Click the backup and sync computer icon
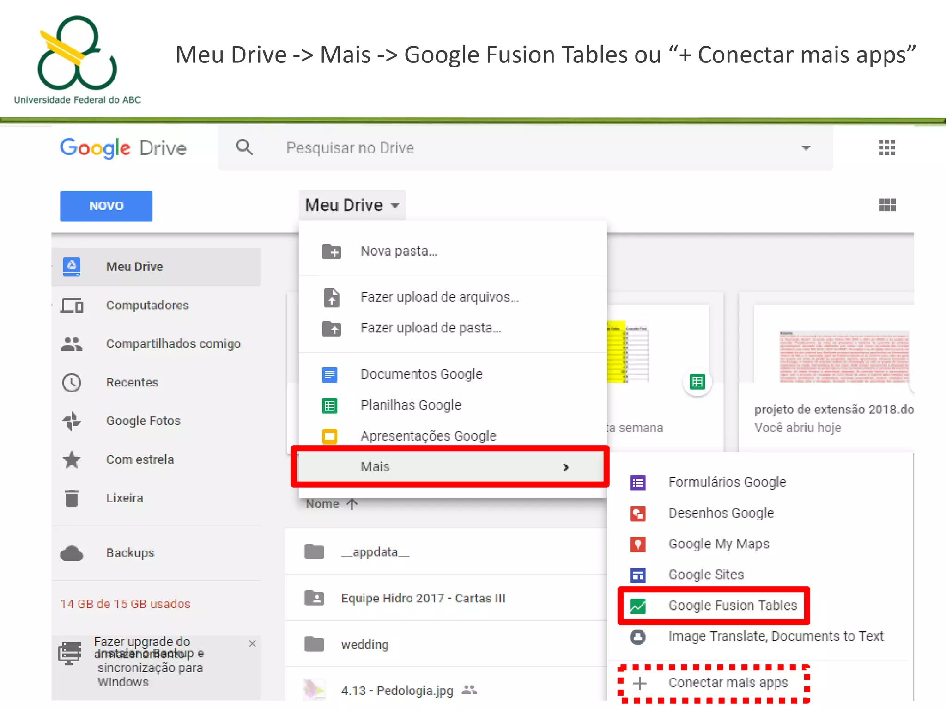The width and height of the screenshot is (946, 710). [70, 653]
